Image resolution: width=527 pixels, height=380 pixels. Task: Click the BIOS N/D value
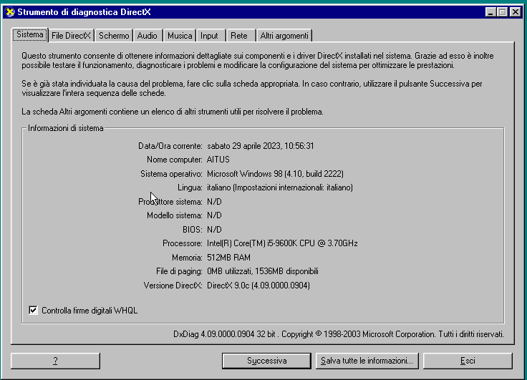point(214,230)
